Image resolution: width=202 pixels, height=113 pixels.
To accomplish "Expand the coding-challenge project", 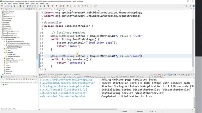I will pos(1,11).
